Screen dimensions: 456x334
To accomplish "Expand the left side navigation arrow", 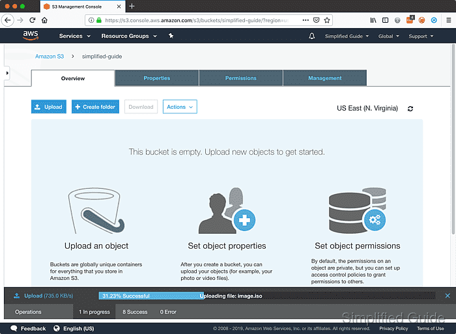I will pos(7,73).
